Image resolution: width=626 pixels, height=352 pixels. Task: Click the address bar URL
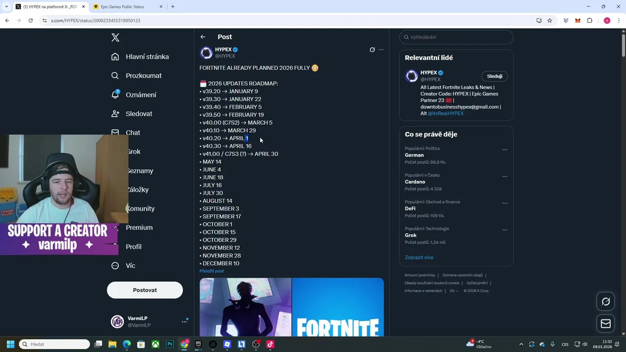point(95,21)
